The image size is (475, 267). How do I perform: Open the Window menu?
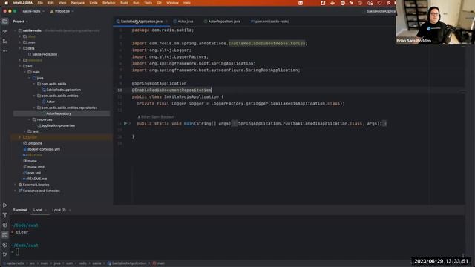tap(172, 3)
